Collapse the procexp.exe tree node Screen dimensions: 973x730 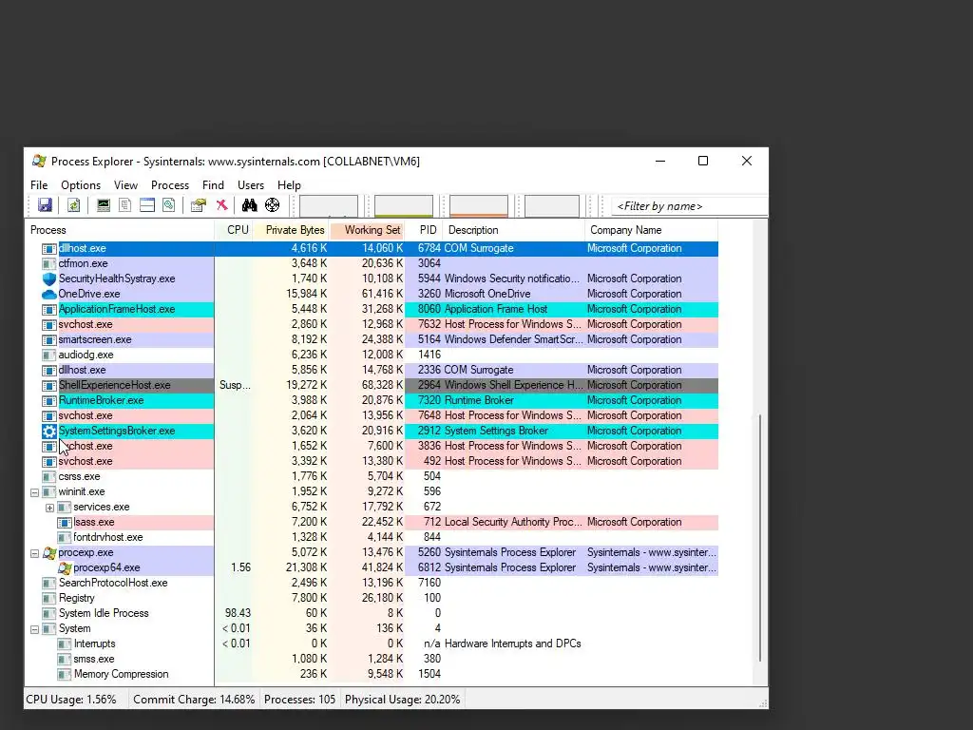35,553
